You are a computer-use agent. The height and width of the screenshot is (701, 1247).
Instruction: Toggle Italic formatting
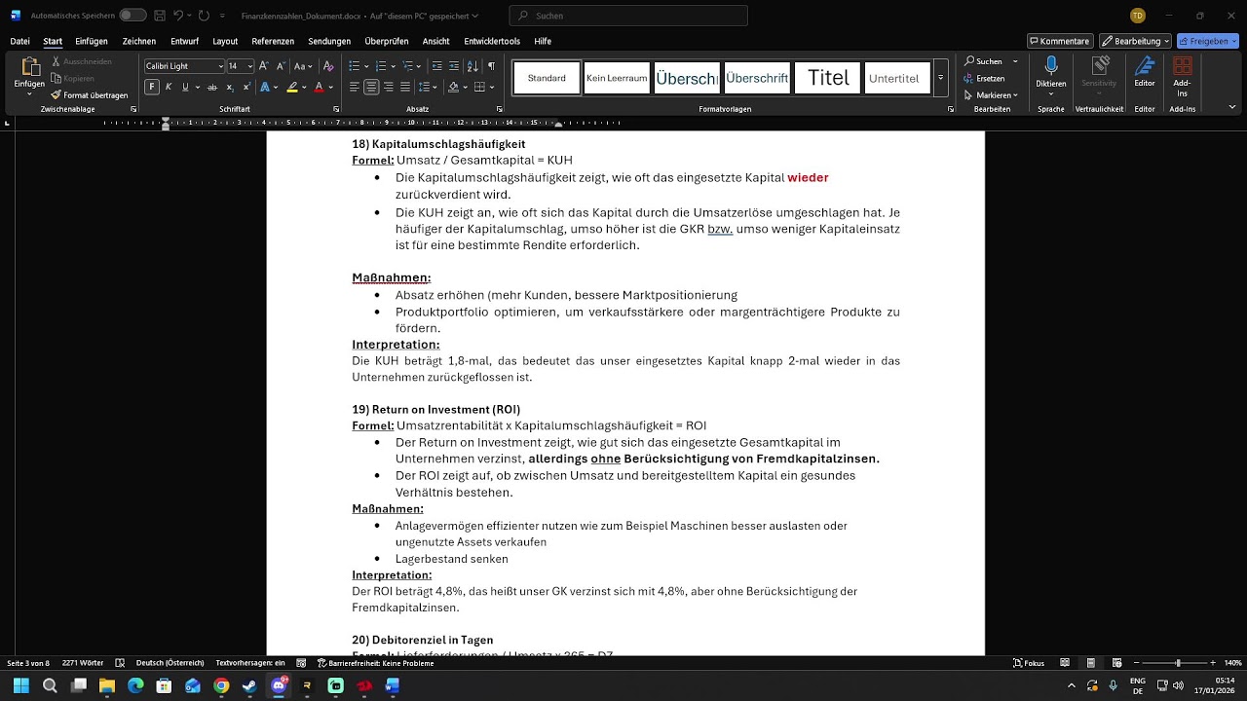pos(169,88)
